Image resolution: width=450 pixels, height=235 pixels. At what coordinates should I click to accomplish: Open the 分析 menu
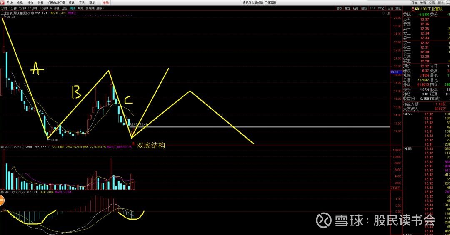click(40, 2)
